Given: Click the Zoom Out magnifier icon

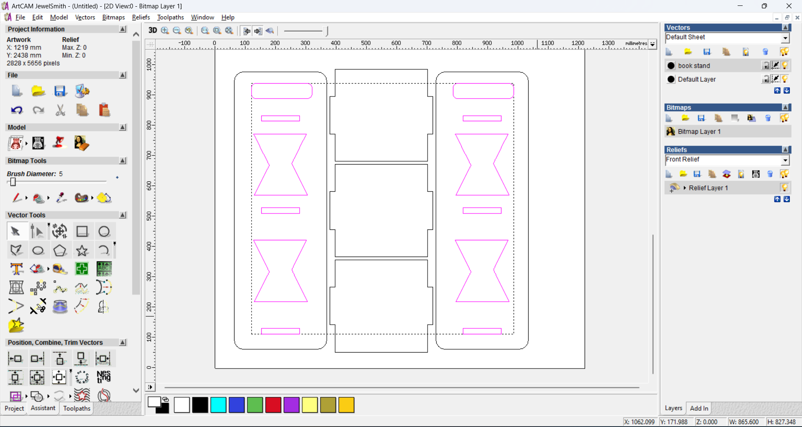Looking at the screenshot, I should pyautogui.click(x=177, y=30).
